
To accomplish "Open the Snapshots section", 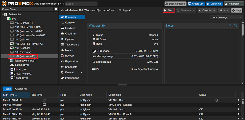I will pos(71,67).
